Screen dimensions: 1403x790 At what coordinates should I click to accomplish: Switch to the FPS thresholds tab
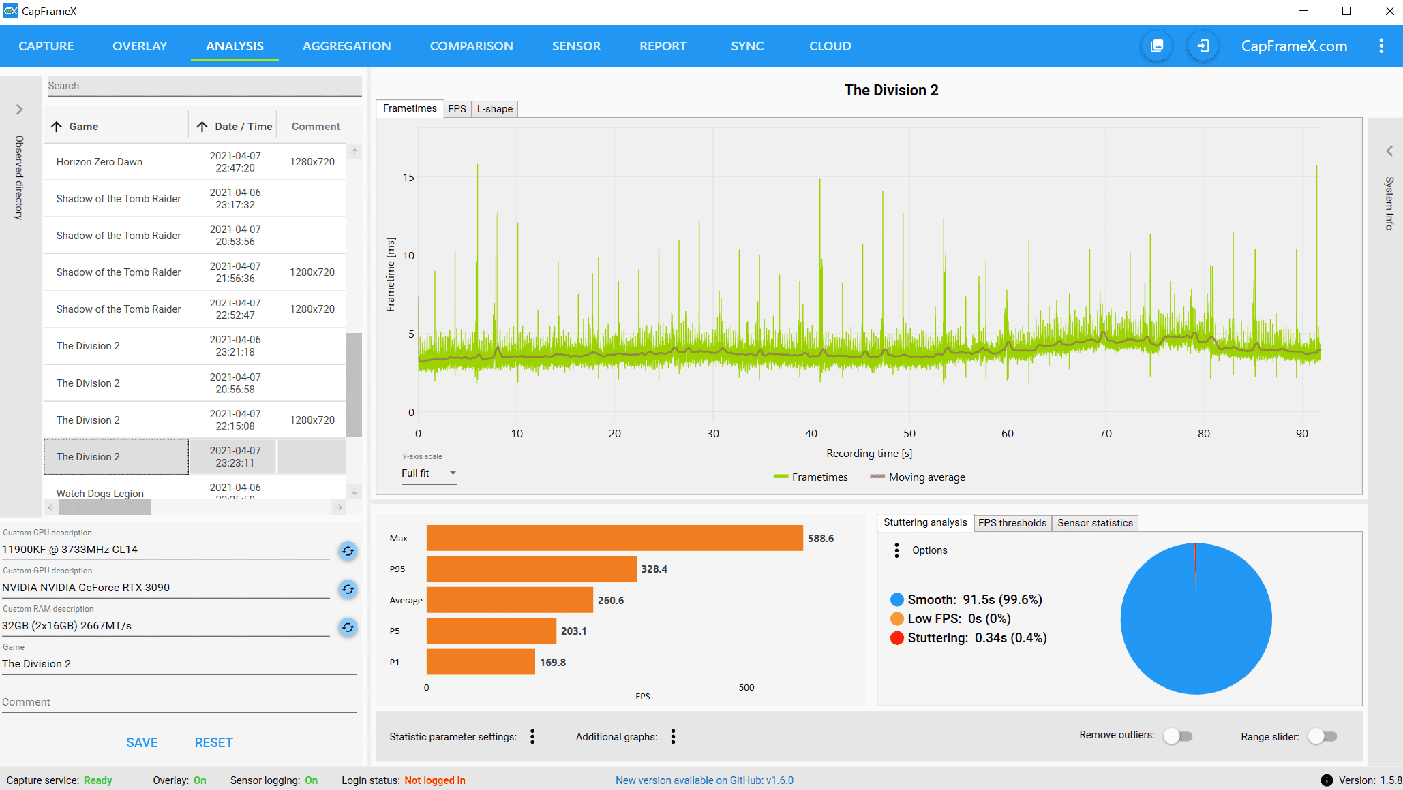coord(1012,523)
